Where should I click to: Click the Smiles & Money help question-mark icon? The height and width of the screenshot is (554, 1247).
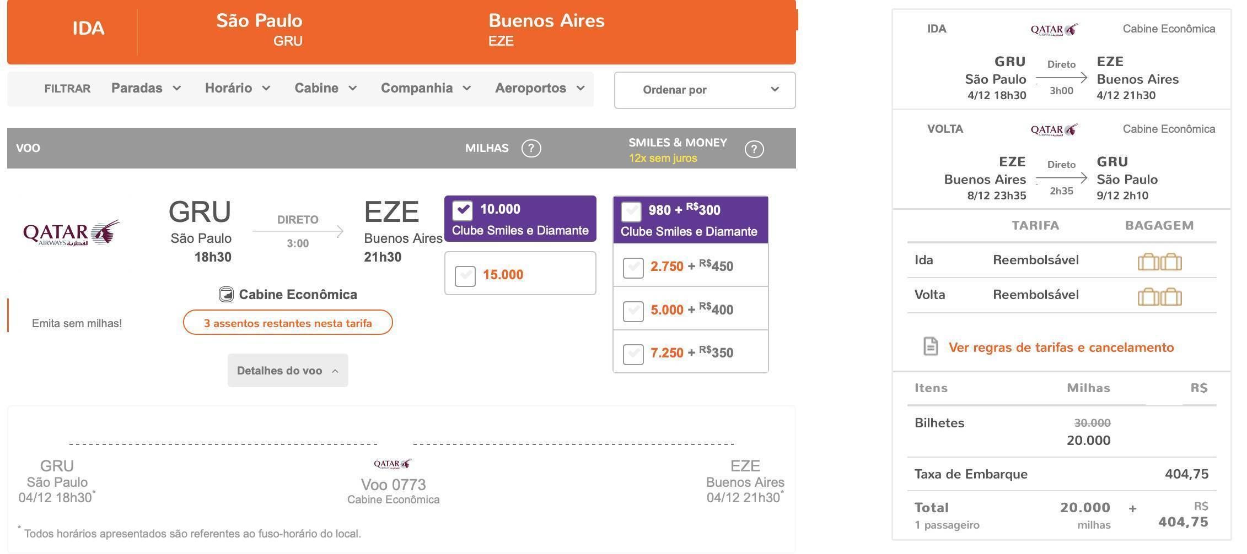click(x=754, y=149)
